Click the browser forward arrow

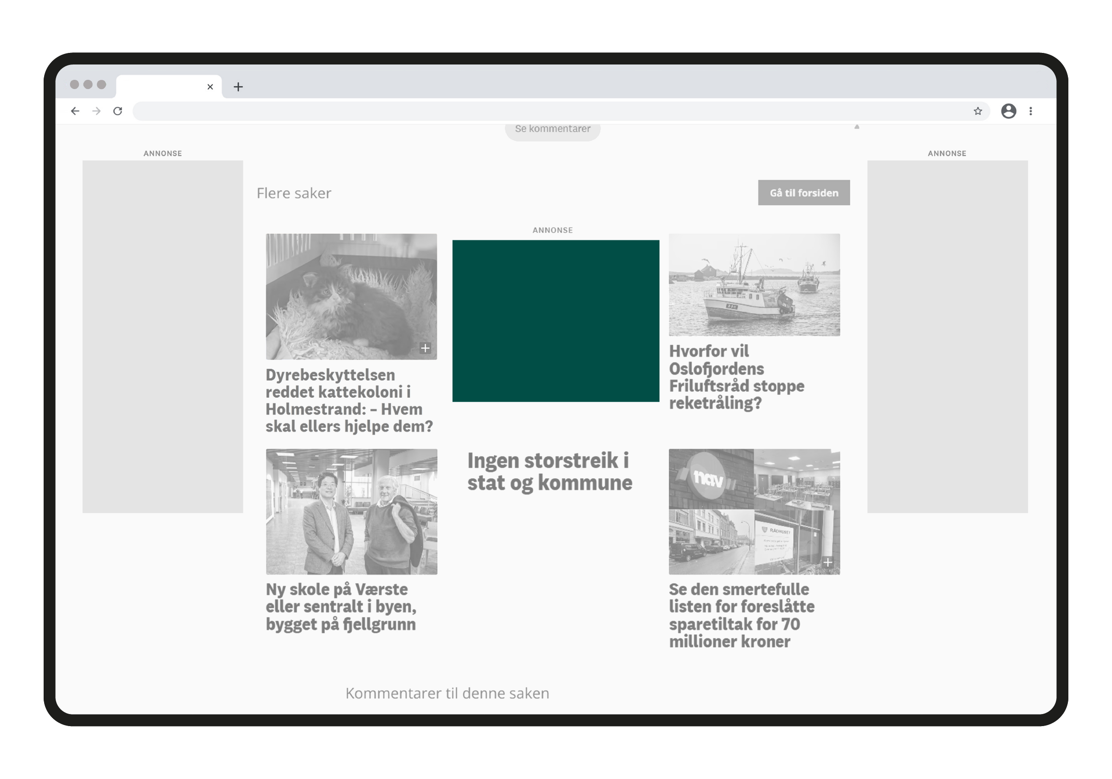click(x=97, y=111)
